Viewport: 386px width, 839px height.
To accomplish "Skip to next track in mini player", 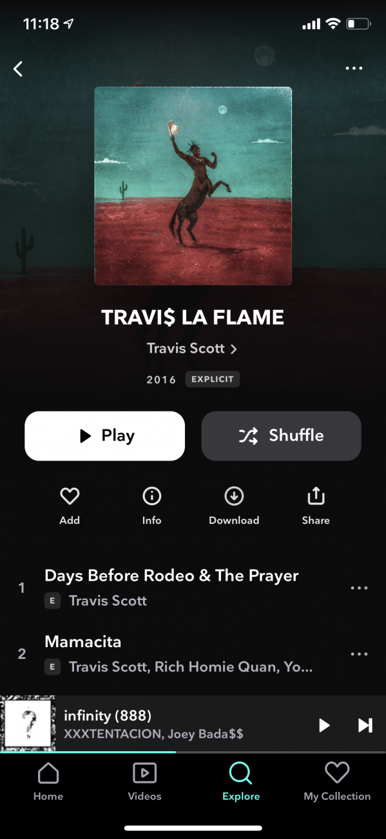I will pos(365,725).
